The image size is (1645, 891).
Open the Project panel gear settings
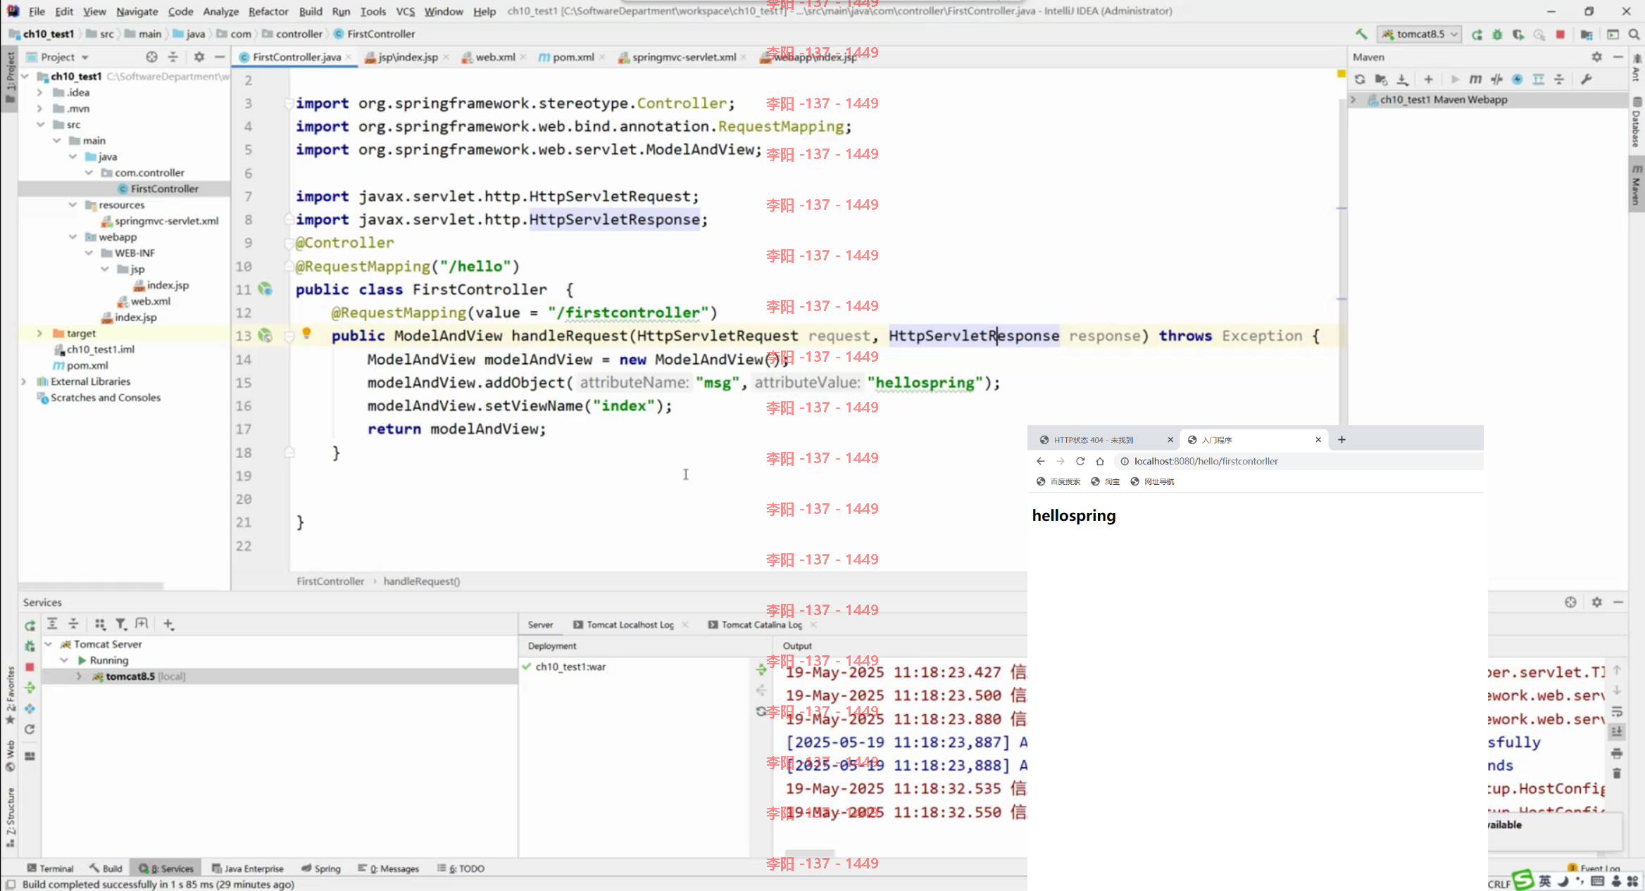click(x=199, y=57)
